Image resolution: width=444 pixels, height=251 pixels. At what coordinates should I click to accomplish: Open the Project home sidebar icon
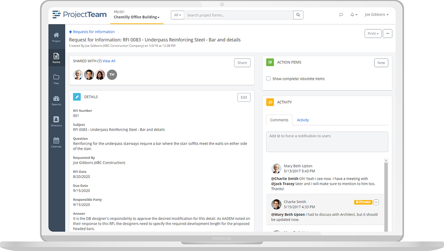[x=56, y=37]
